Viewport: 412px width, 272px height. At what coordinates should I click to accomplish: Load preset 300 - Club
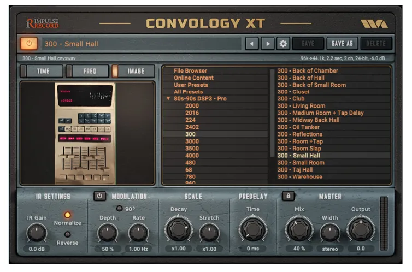pos(291,99)
